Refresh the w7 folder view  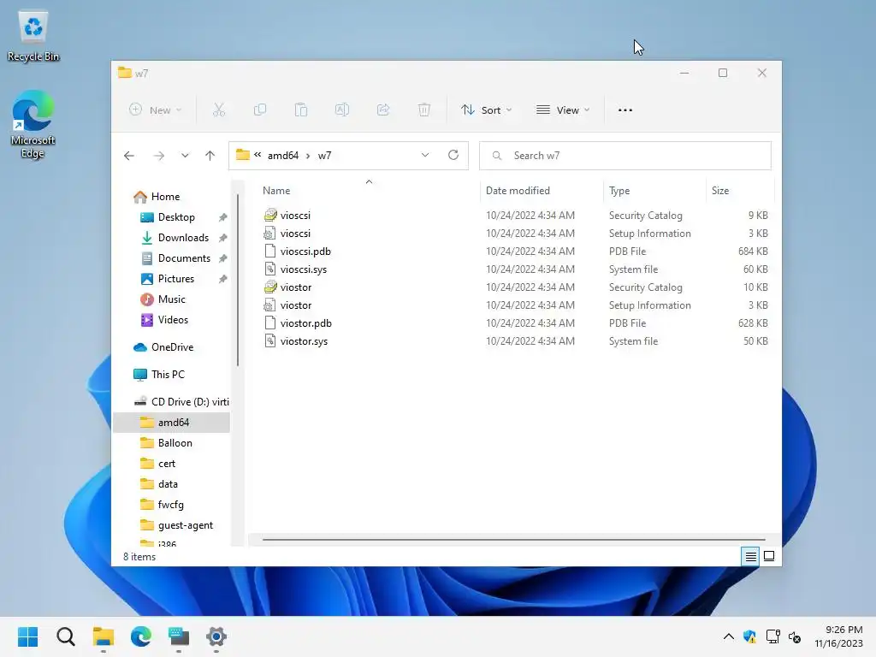click(x=453, y=155)
